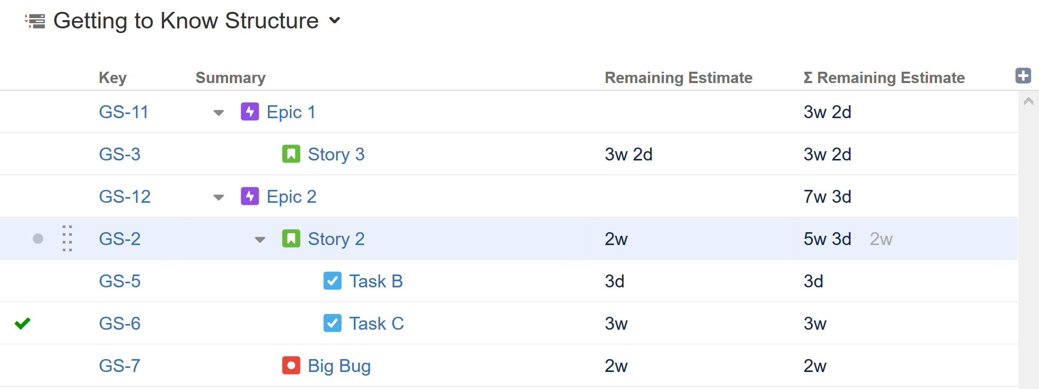Click Story 2's green bookmark story icon
This screenshot has height=389, width=1039.
[x=291, y=238]
